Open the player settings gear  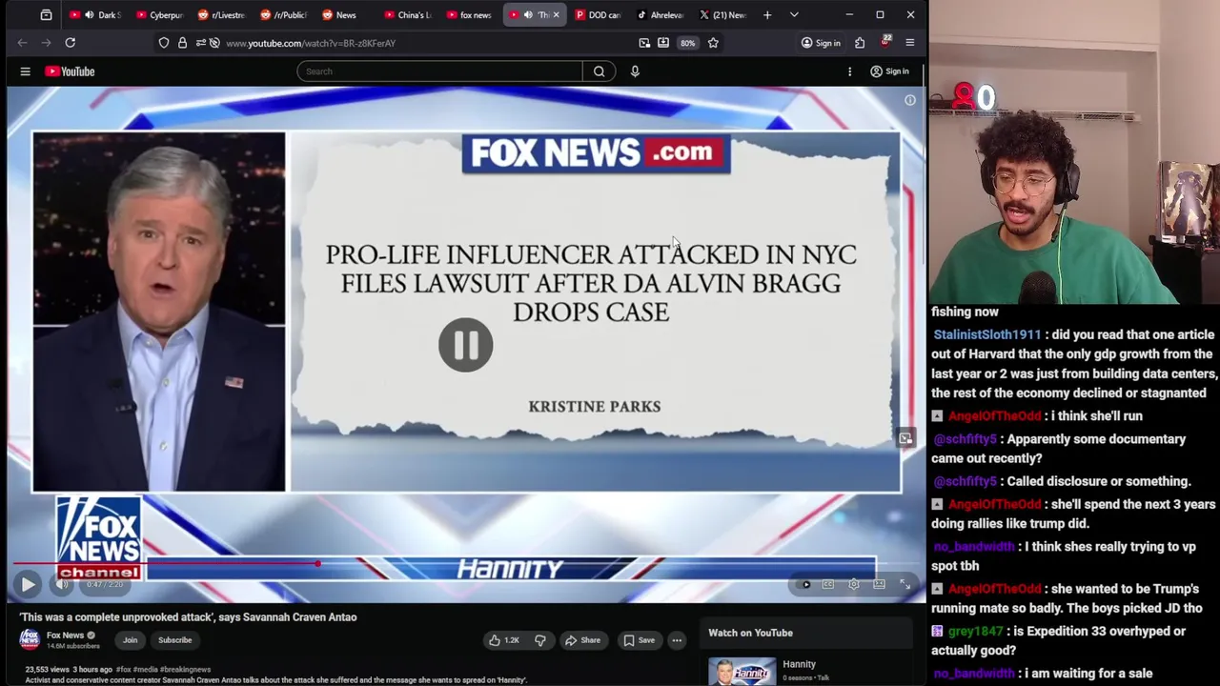[x=854, y=584]
